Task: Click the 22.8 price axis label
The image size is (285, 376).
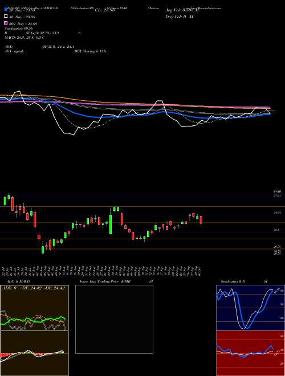Action: [x=276, y=230]
